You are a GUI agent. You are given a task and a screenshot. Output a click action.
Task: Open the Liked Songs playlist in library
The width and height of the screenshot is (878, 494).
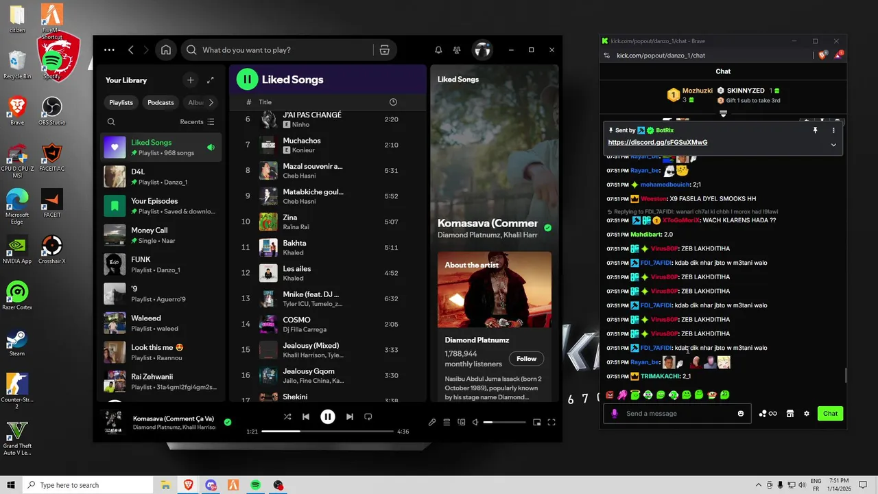pos(161,148)
